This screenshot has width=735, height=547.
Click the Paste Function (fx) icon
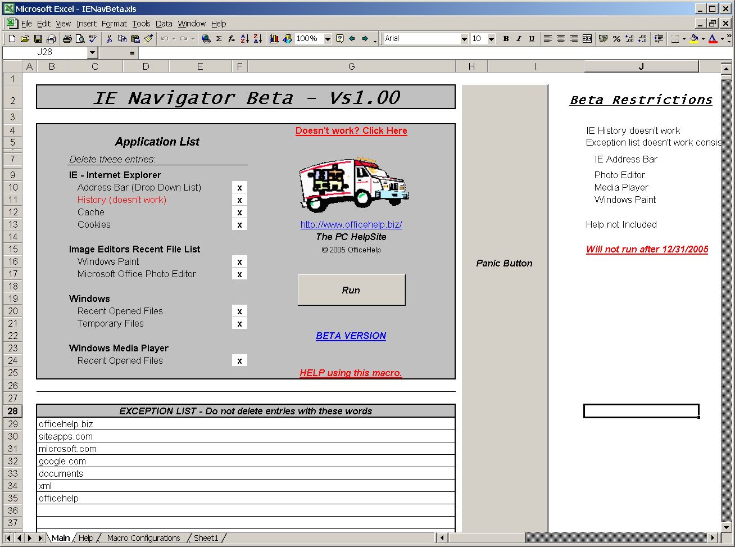pos(231,38)
